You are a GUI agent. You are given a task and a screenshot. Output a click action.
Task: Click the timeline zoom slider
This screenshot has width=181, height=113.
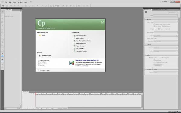(x=62, y=108)
